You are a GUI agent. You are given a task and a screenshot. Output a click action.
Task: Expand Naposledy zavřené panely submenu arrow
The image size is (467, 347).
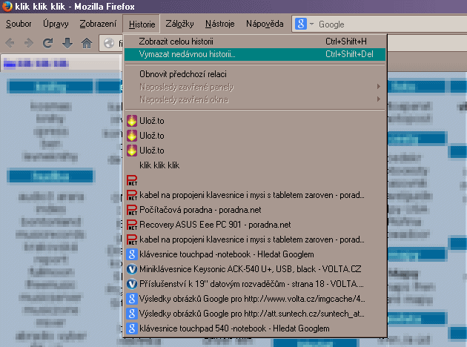[x=378, y=86]
